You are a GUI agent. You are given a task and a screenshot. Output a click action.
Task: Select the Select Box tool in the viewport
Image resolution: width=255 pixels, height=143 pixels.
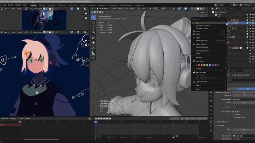93,17
